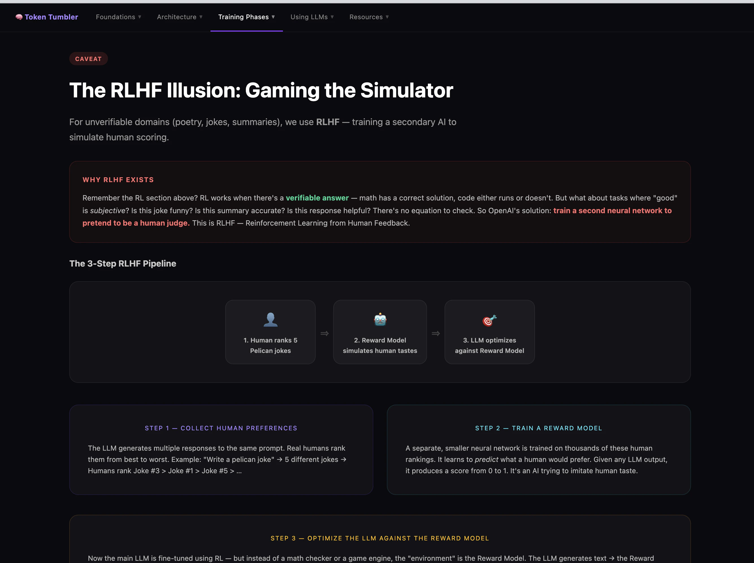Image resolution: width=754 pixels, height=563 pixels.
Task: Click the brain logo next to Token Tumbler
Action: tap(19, 17)
